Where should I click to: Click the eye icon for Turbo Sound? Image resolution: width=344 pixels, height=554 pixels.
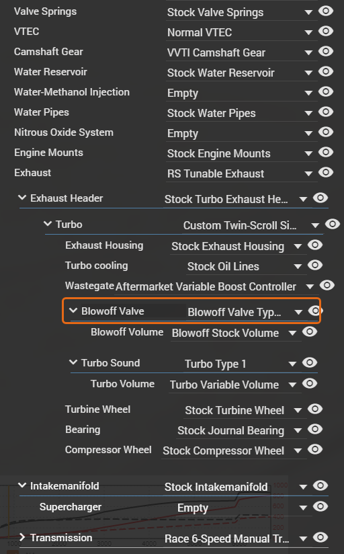point(310,362)
